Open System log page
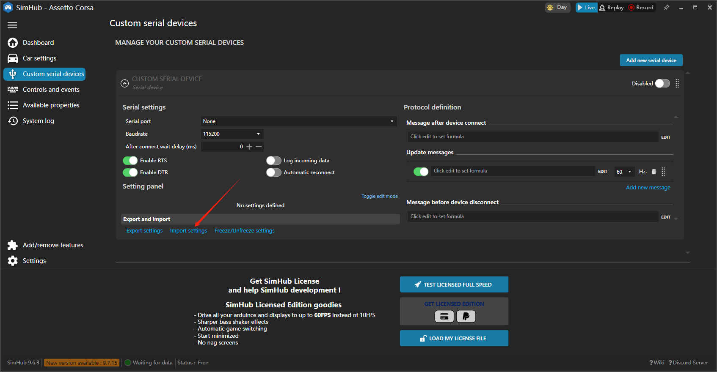This screenshot has height=372, width=717. pos(39,121)
